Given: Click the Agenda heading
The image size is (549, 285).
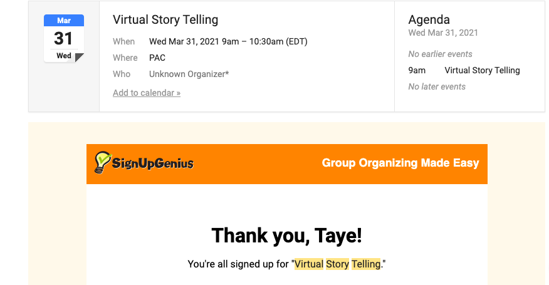Looking at the screenshot, I should tap(429, 19).
